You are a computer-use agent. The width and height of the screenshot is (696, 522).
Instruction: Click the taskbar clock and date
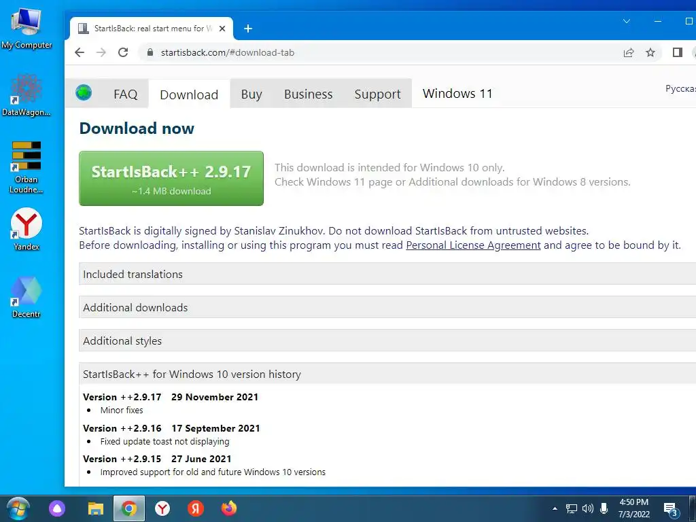[x=634, y=508]
